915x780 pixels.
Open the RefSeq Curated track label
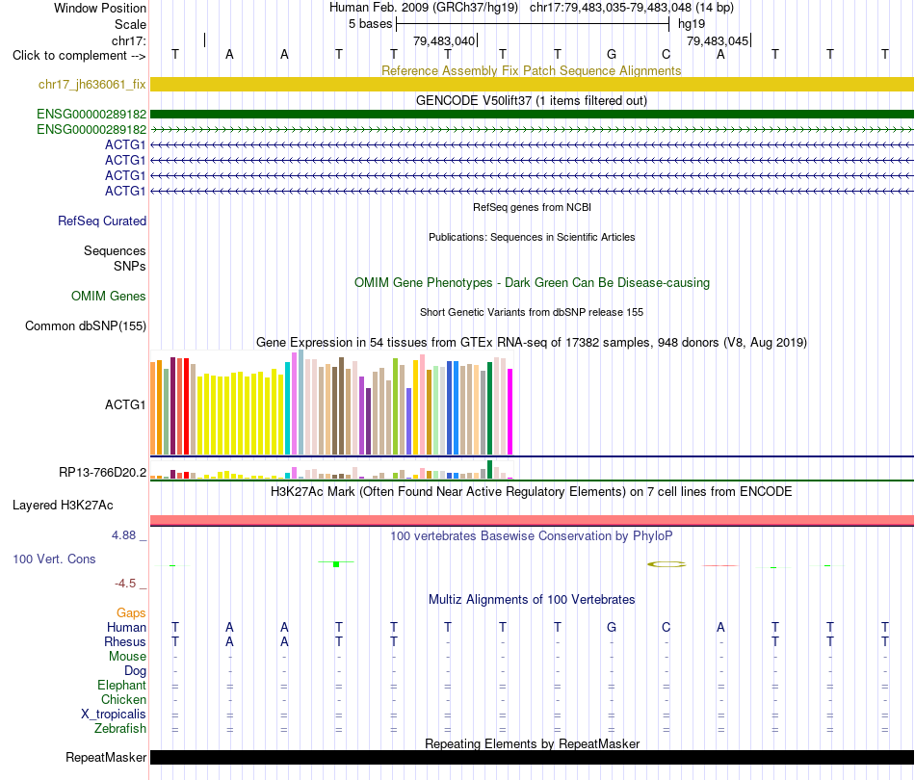click(x=102, y=221)
